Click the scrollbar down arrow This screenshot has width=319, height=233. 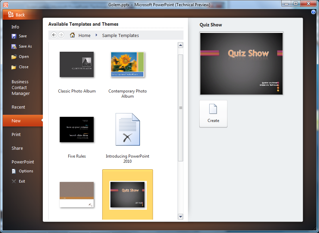pyautogui.click(x=180, y=217)
